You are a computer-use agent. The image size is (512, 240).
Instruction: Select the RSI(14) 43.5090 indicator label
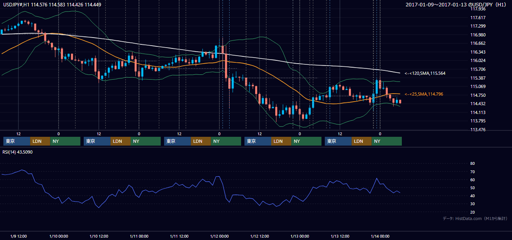pos(18,152)
